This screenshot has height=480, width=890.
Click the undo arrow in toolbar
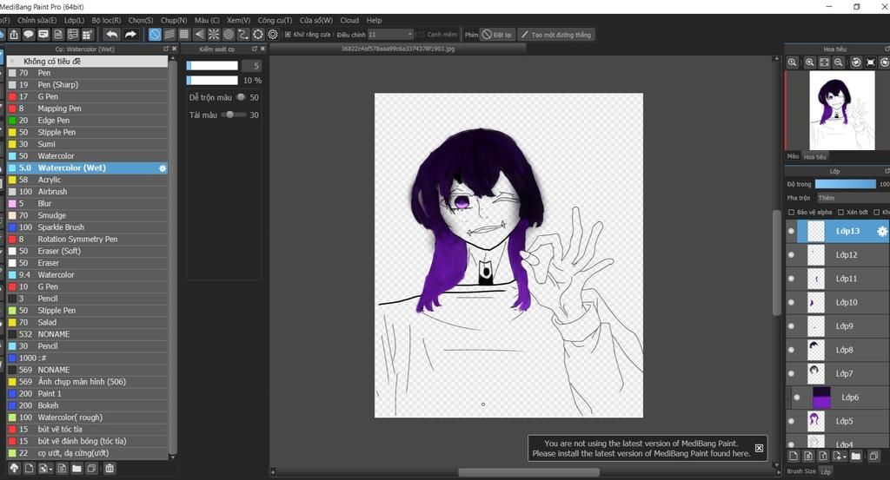pos(112,35)
